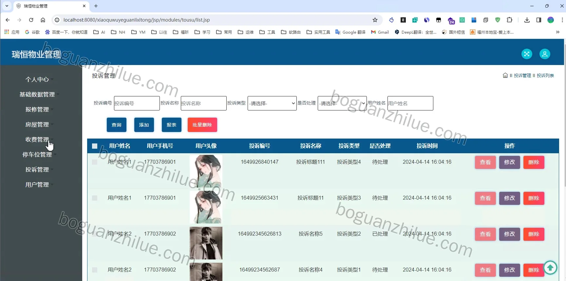This screenshot has width=566, height=281.
Task: Click the green shield extension icon
Action: [498, 20]
